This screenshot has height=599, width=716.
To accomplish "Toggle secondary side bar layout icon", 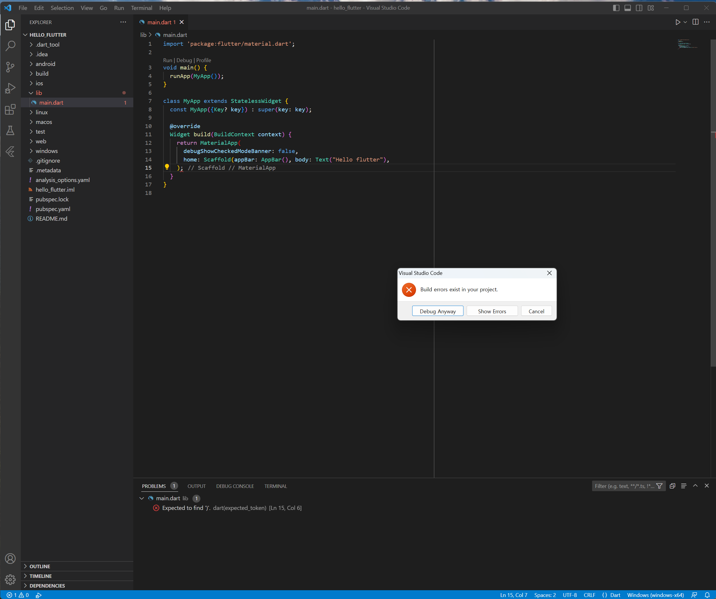I will [639, 8].
